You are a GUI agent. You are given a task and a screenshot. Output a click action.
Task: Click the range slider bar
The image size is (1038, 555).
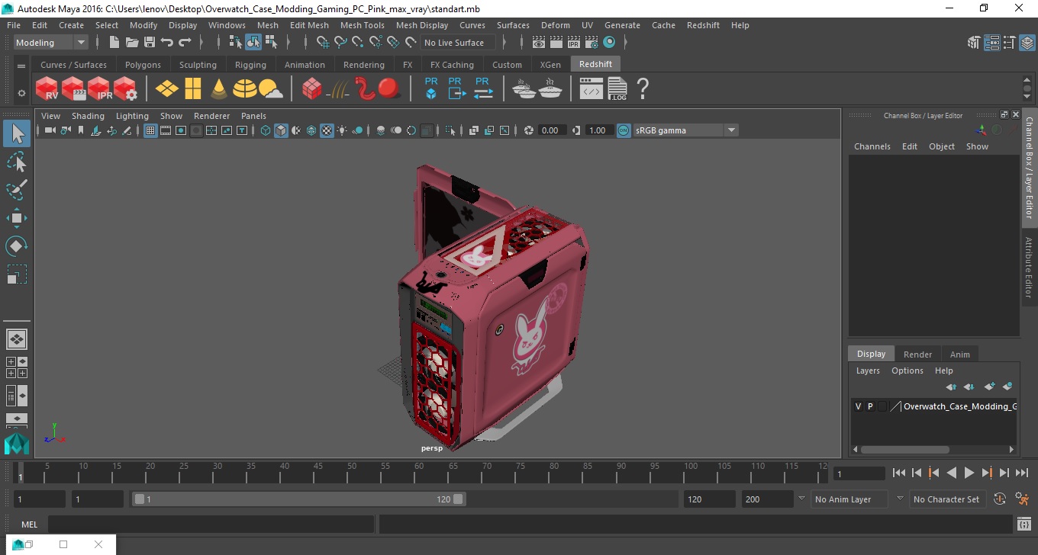298,499
